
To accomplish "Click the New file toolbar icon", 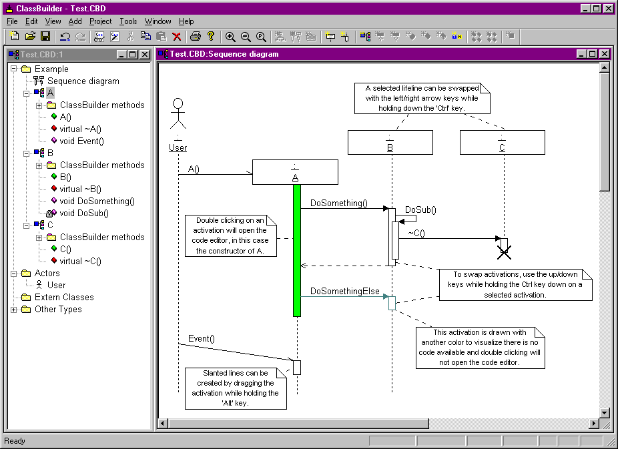I will click(x=15, y=36).
